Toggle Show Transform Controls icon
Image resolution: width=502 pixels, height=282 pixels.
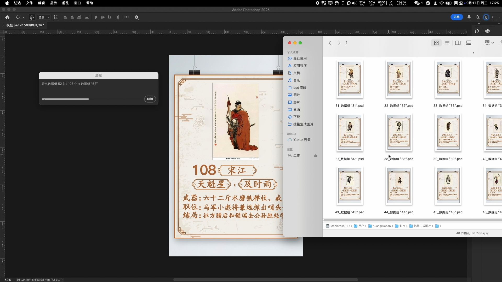click(56, 17)
